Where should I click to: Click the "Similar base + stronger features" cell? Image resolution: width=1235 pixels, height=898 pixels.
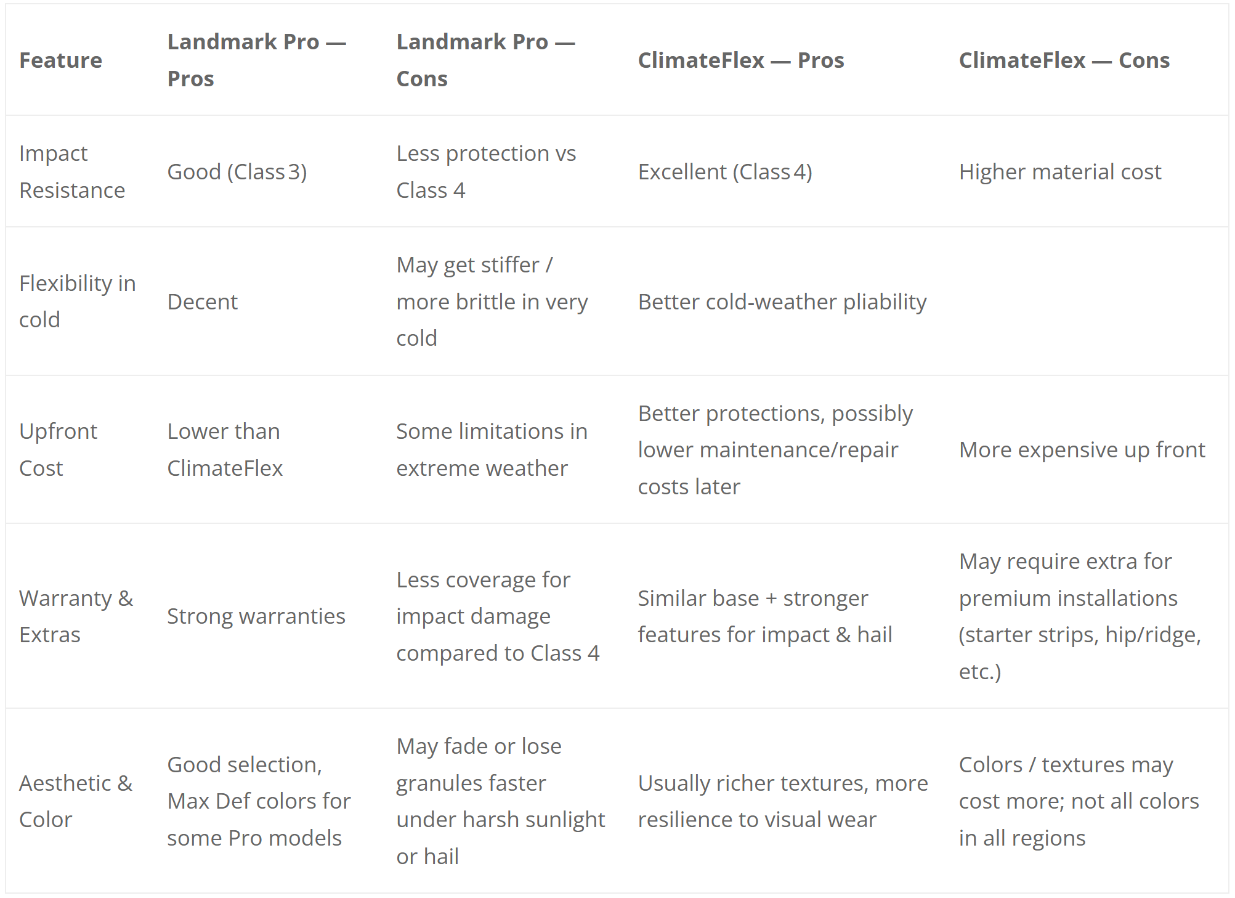tap(764, 616)
